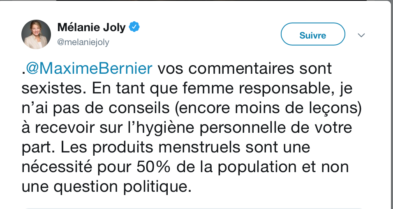
Task: Open Mélanie Joly's profile picture
Action: 36,34
